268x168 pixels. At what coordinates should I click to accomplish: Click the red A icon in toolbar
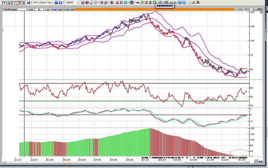117,3
